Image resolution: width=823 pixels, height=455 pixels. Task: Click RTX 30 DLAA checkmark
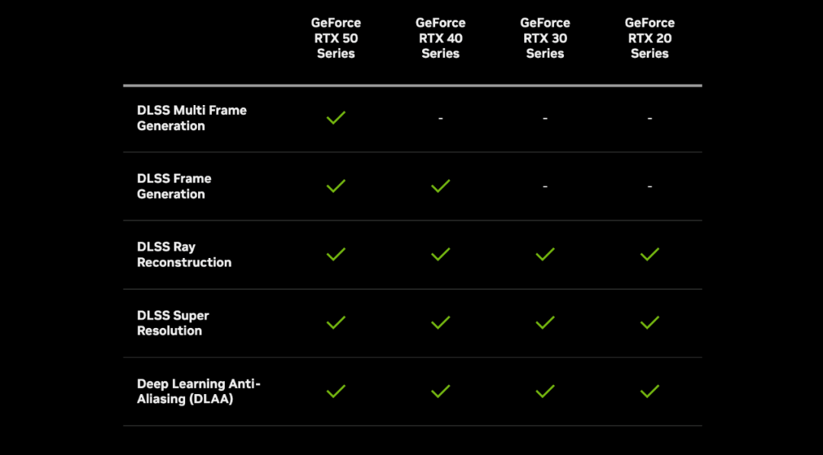(x=545, y=391)
